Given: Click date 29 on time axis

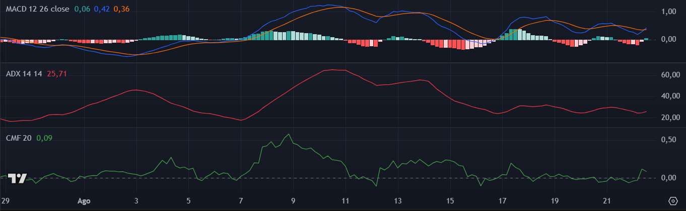Looking at the screenshot, I should pos(6,201).
